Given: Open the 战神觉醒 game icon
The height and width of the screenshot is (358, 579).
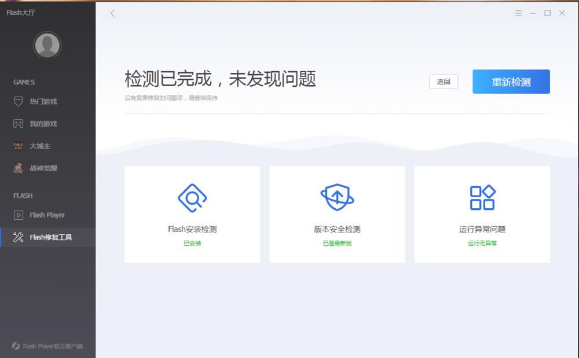Looking at the screenshot, I should click(x=18, y=168).
